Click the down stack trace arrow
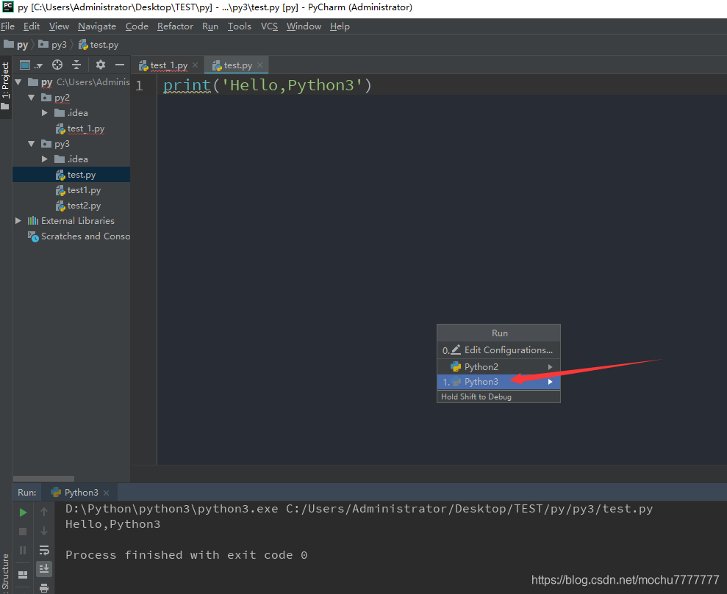The height and width of the screenshot is (594, 727). click(x=44, y=531)
